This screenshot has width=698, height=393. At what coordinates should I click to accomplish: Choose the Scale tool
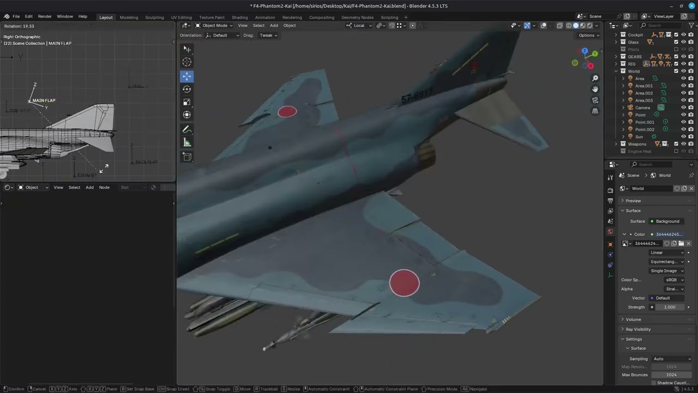coord(187,102)
